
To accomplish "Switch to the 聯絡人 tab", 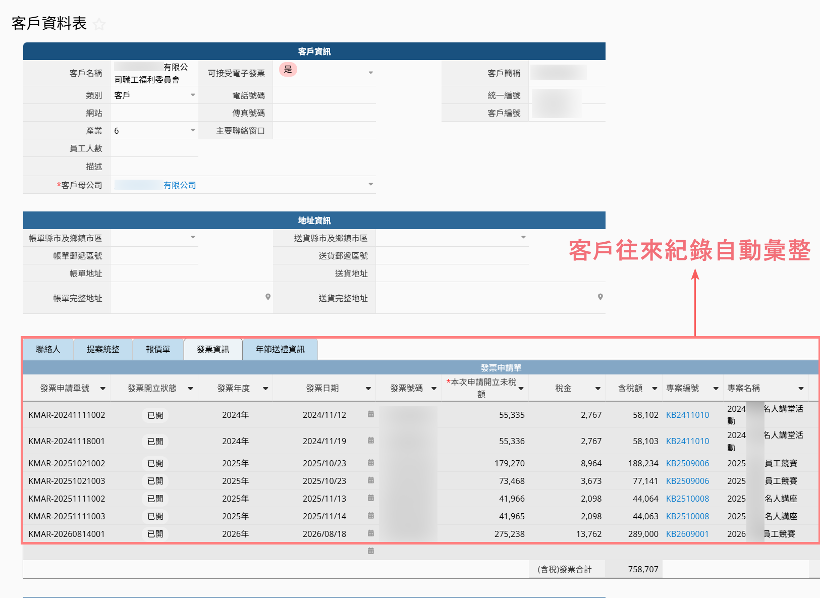I will 48,349.
